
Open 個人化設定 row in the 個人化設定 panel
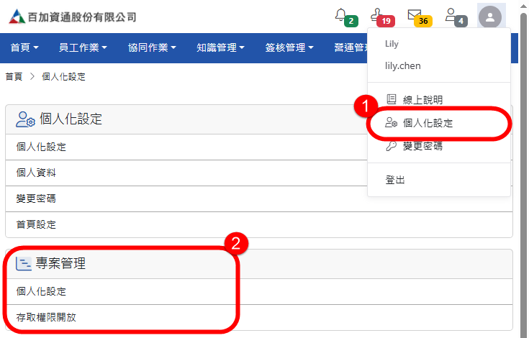point(259,147)
